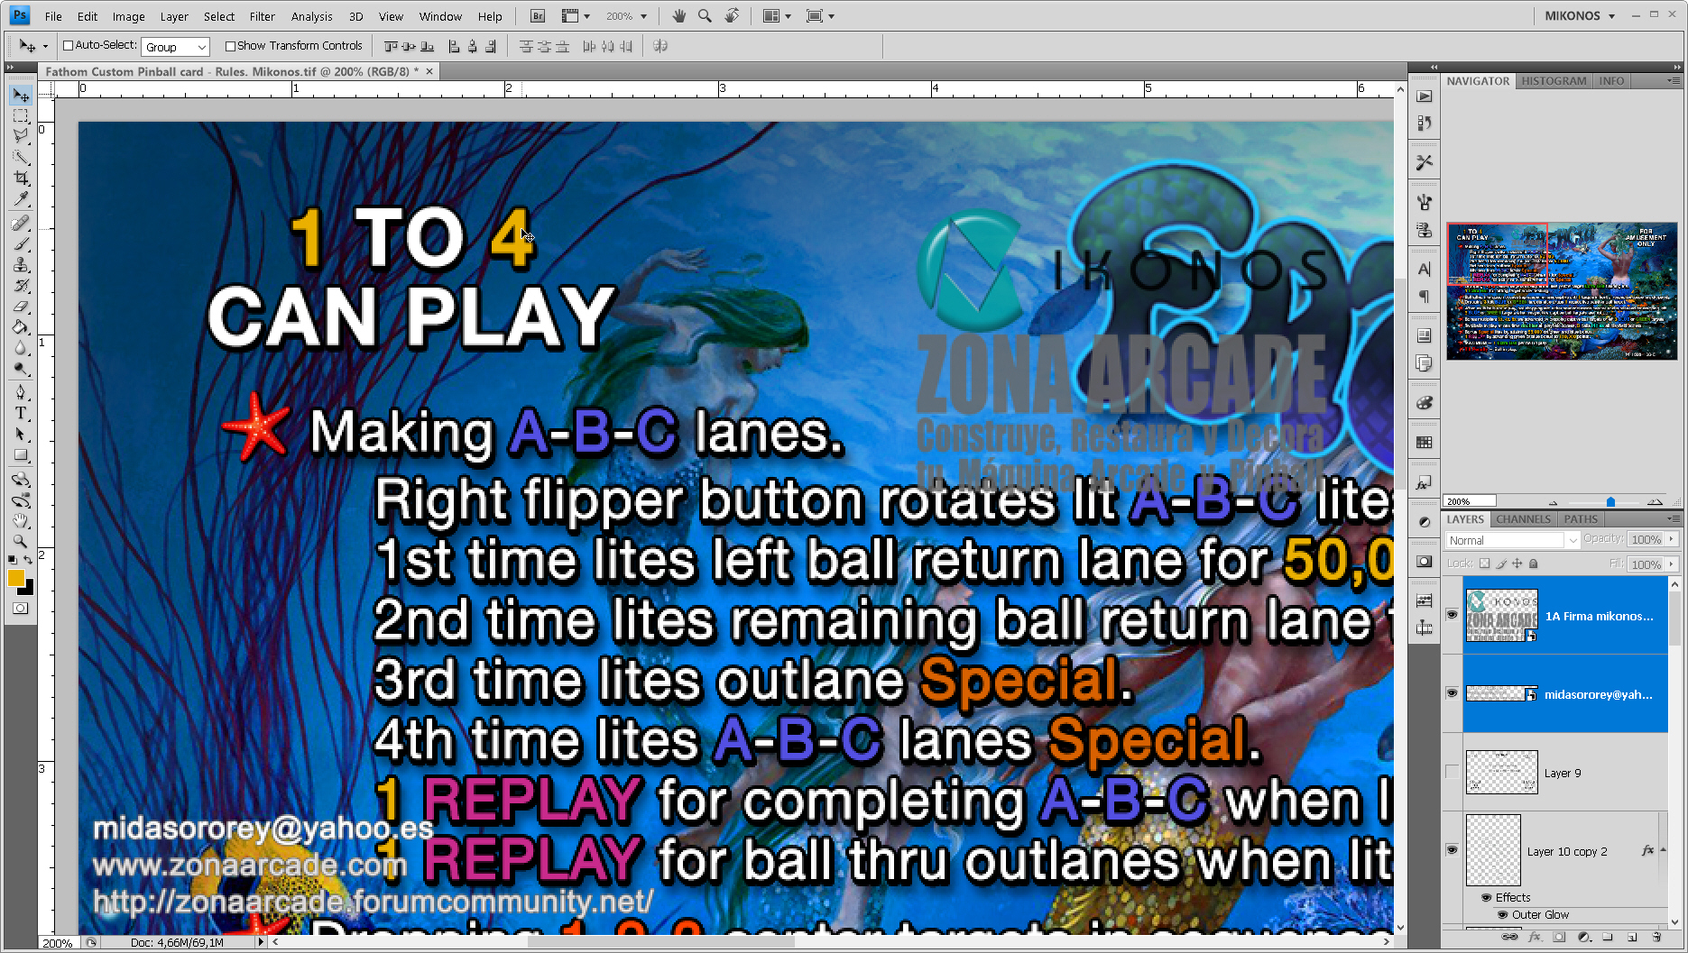Click the Navigator preview thumbnail
Image resolution: width=1688 pixels, height=953 pixels.
pos(1561,291)
